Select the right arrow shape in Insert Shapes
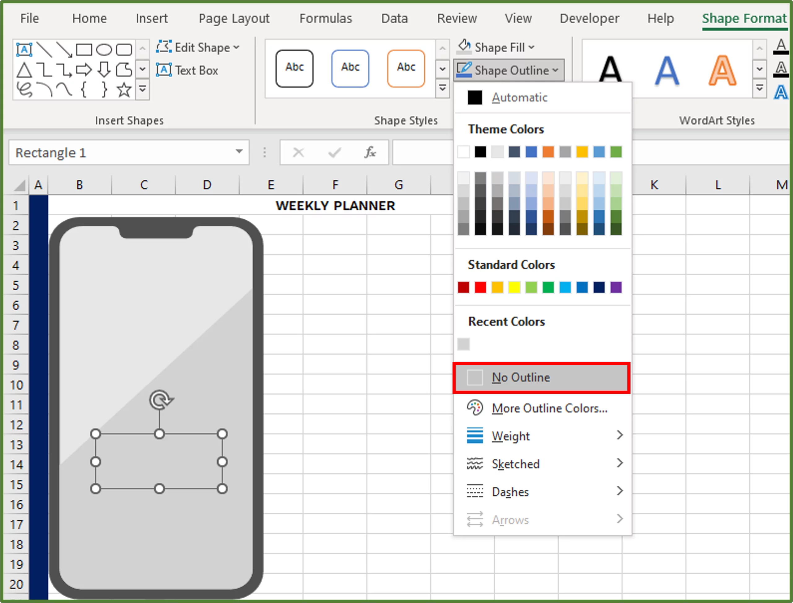This screenshot has width=793, height=603. (85, 69)
